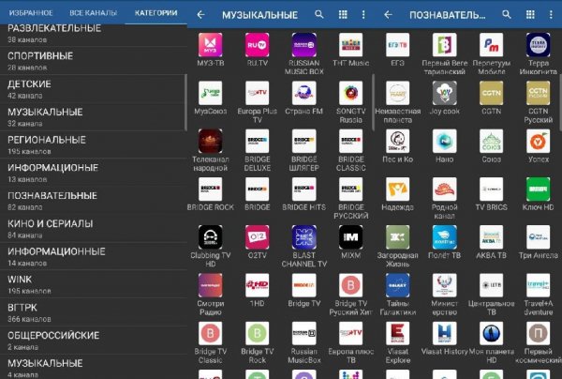Select the RUSSIAN MUSIC BOX channel with purple icon
This screenshot has height=379, width=562.
click(x=303, y=45)
